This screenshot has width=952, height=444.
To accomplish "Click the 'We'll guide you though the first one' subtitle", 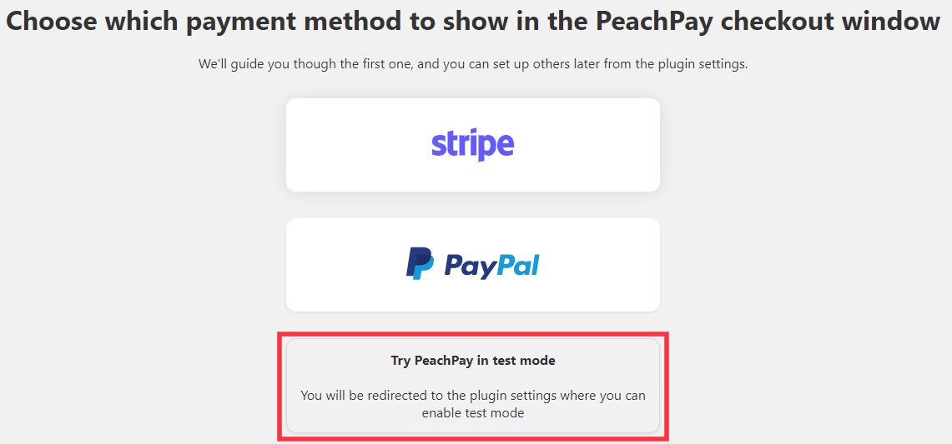I will pos(473,63).
